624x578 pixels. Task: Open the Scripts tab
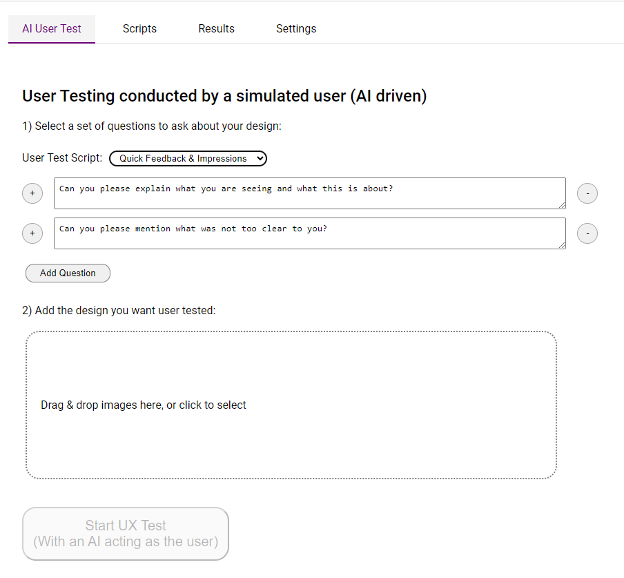139,29
